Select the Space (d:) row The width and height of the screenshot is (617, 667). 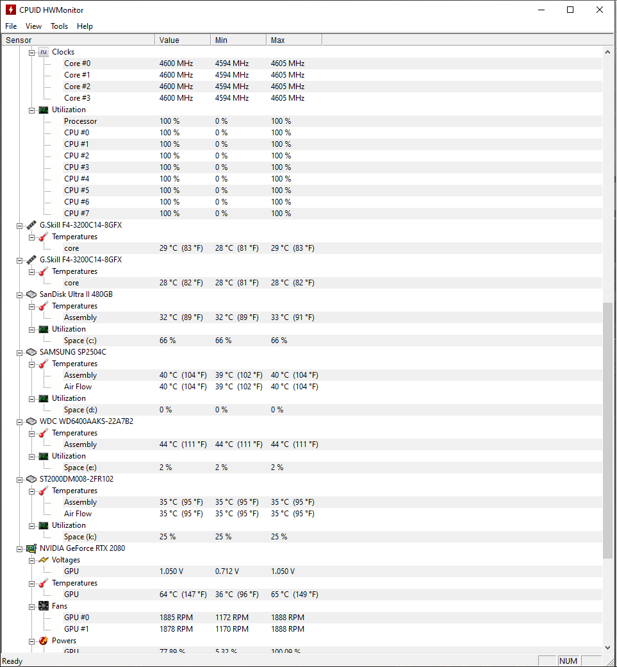tap(333, 410)
